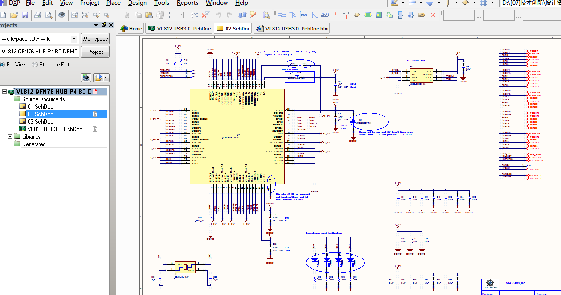The width and height of the screenshot is (561, 295).
Task: Zoom in on selected objects
Action: [x=97, y=15]
